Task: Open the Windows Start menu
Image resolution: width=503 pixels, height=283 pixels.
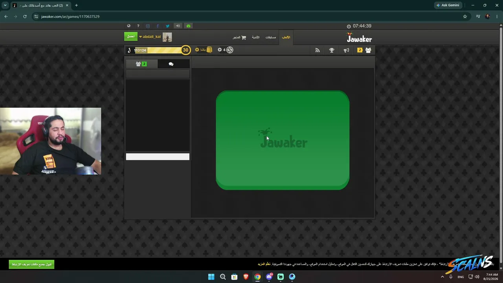Action: [211, 277]
